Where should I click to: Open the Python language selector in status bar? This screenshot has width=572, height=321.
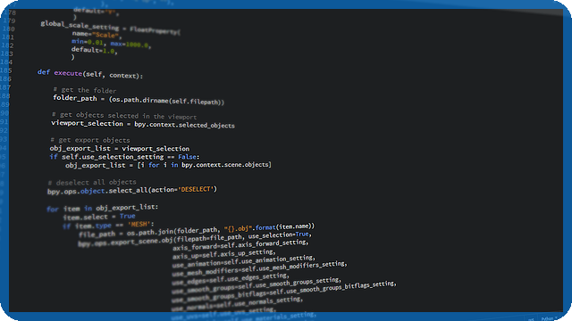pos(549,318)
